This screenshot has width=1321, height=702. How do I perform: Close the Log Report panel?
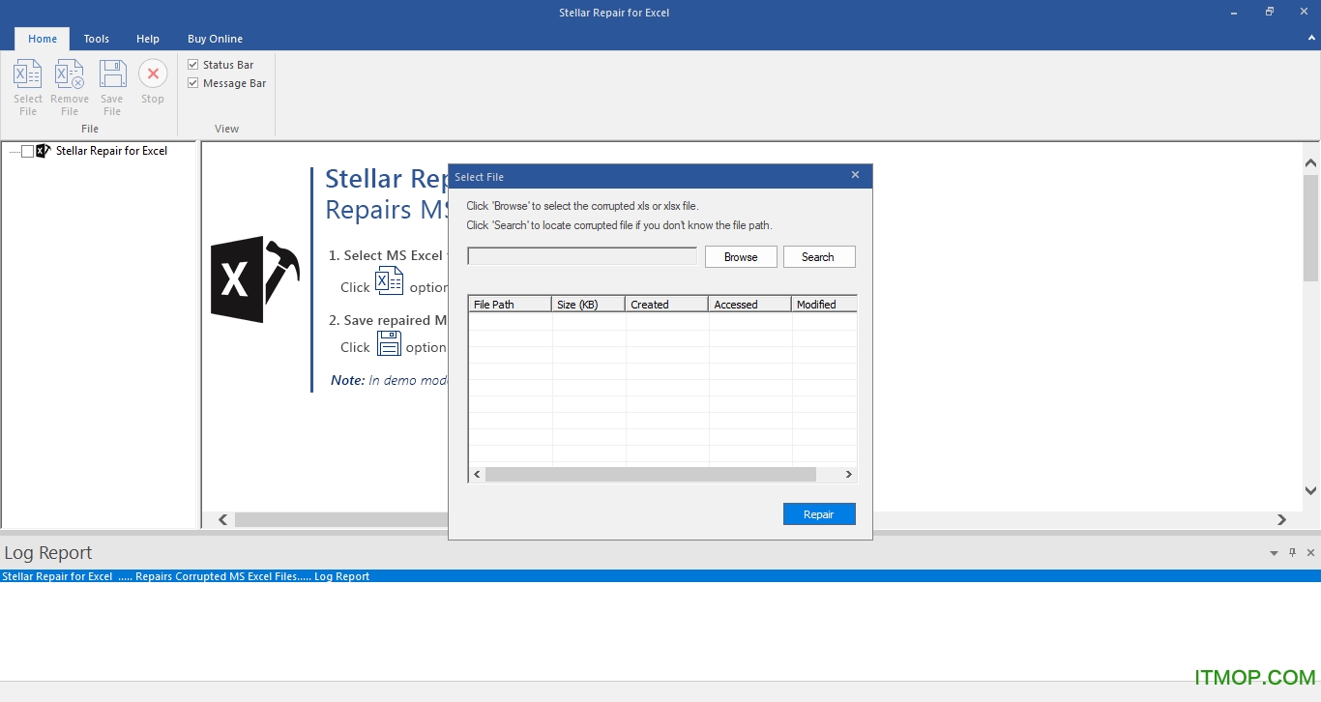point(1310,553)
